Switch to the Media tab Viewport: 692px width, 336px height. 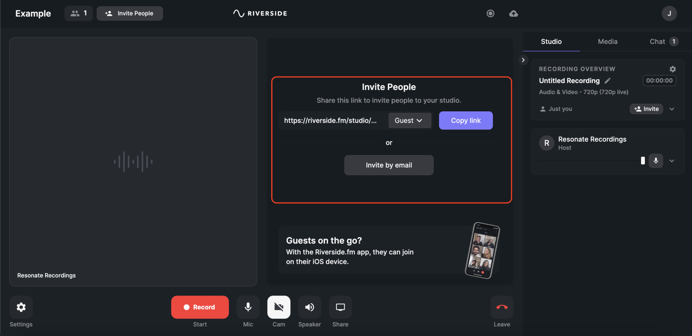[x=607, y=41]
